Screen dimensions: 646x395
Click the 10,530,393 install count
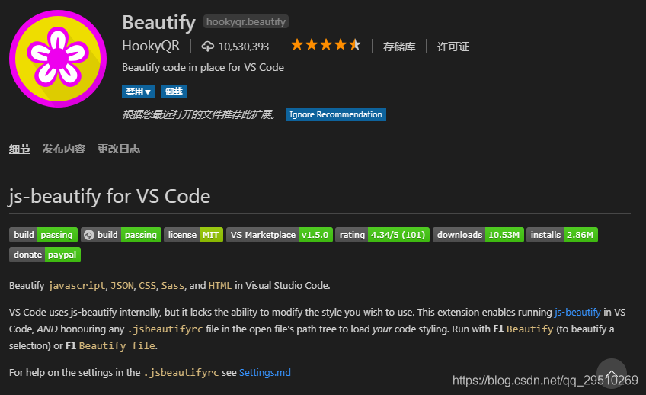pyautogui.click(x=244, y=47)
